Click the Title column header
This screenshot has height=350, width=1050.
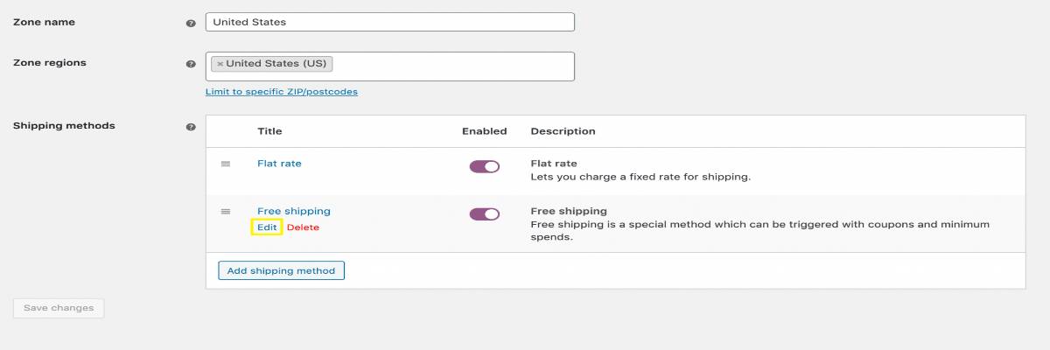269,131
